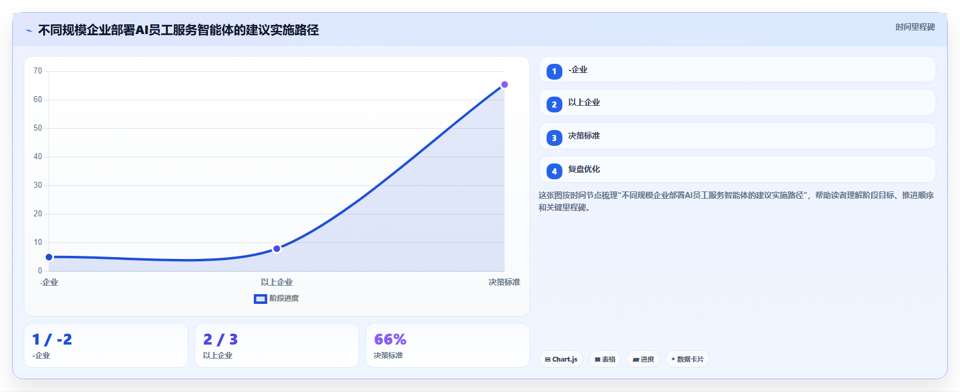Click the 数据卡片 tag
The height and width of the screenshot is (392, 960).
tap(688, 359)
